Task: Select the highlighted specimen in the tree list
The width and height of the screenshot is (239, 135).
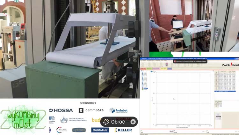Action: 146,89
